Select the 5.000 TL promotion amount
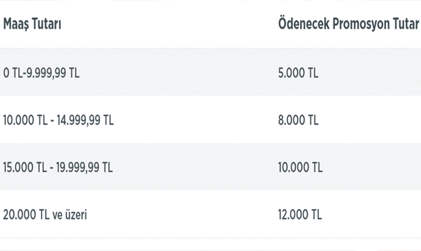Image resolution: width=421 pixels, height=251 pixels. coord(298,73)
